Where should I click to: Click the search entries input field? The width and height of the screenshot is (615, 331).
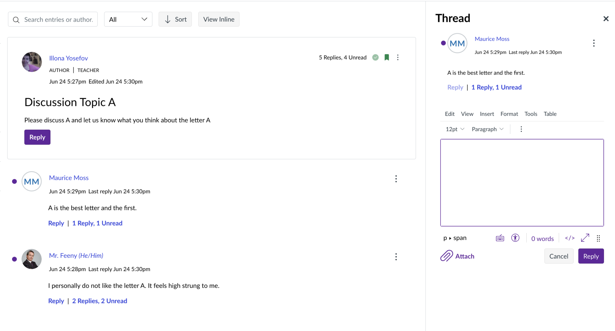[58, 20]
